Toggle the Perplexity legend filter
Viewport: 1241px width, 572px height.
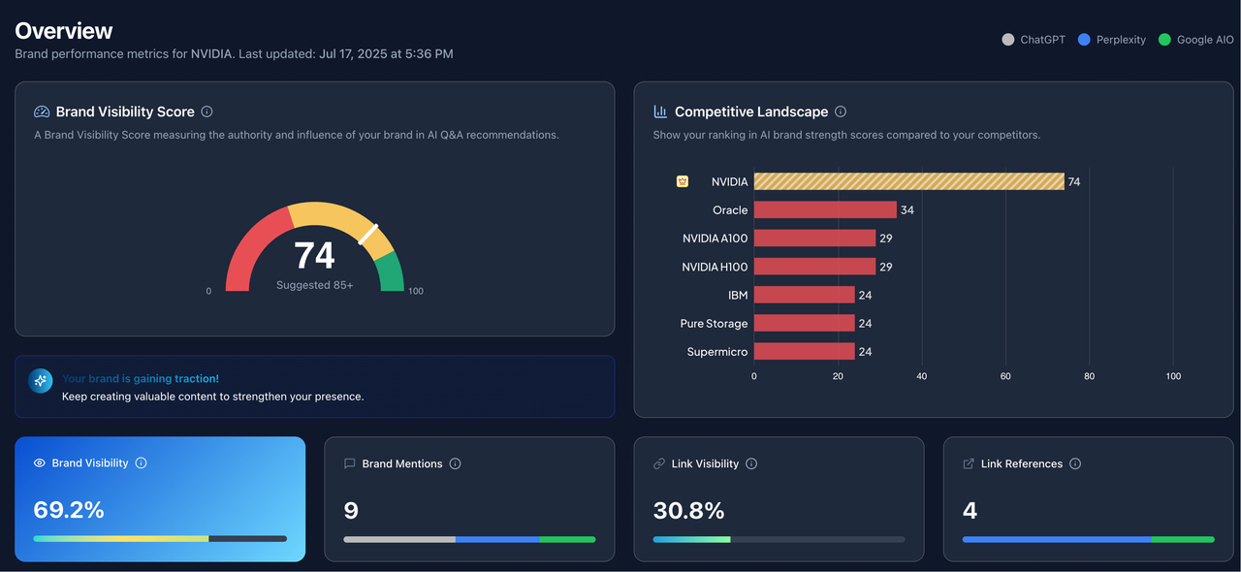click(x=1111, y=40)
